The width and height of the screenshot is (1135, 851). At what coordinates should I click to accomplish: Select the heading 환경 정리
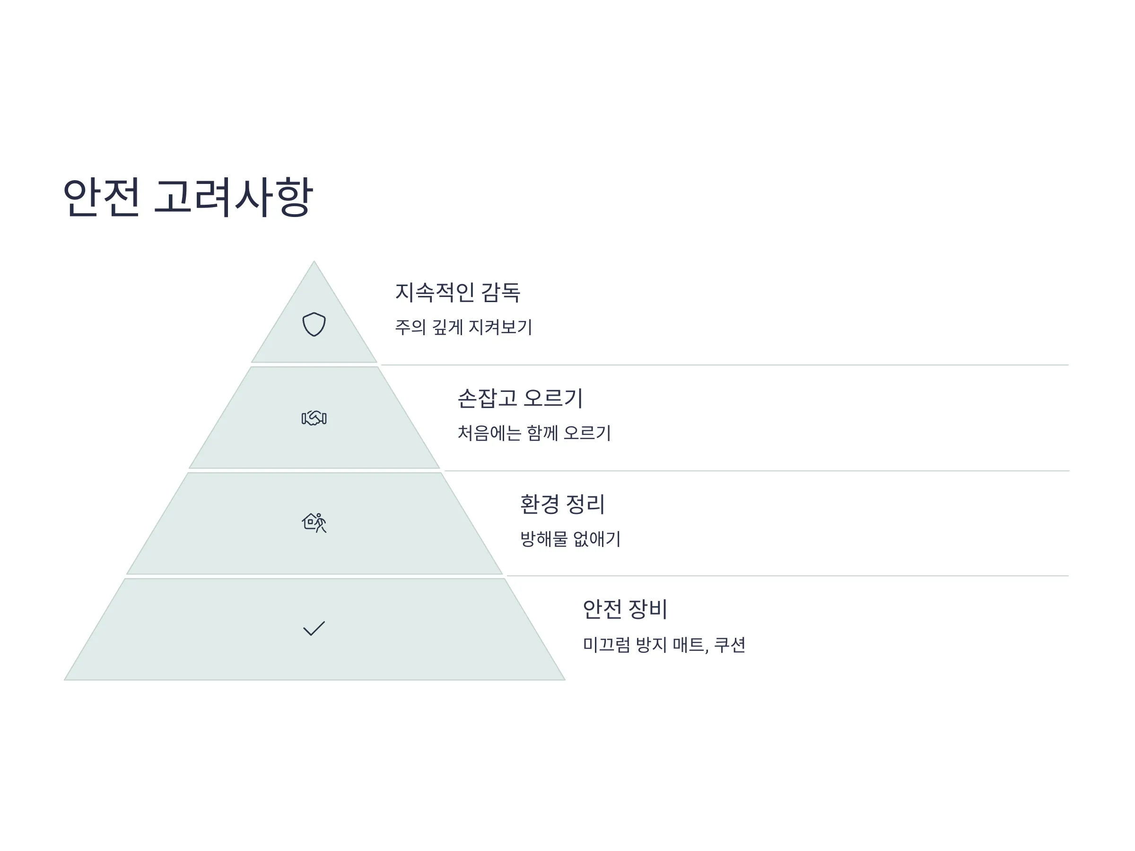pos(562,504)
